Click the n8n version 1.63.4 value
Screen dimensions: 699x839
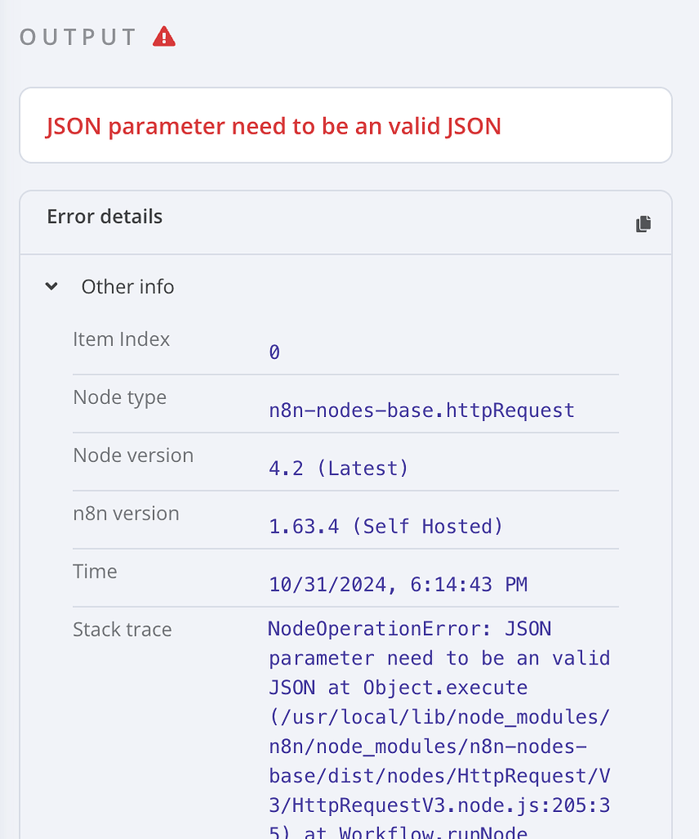[x=386, y=526]
